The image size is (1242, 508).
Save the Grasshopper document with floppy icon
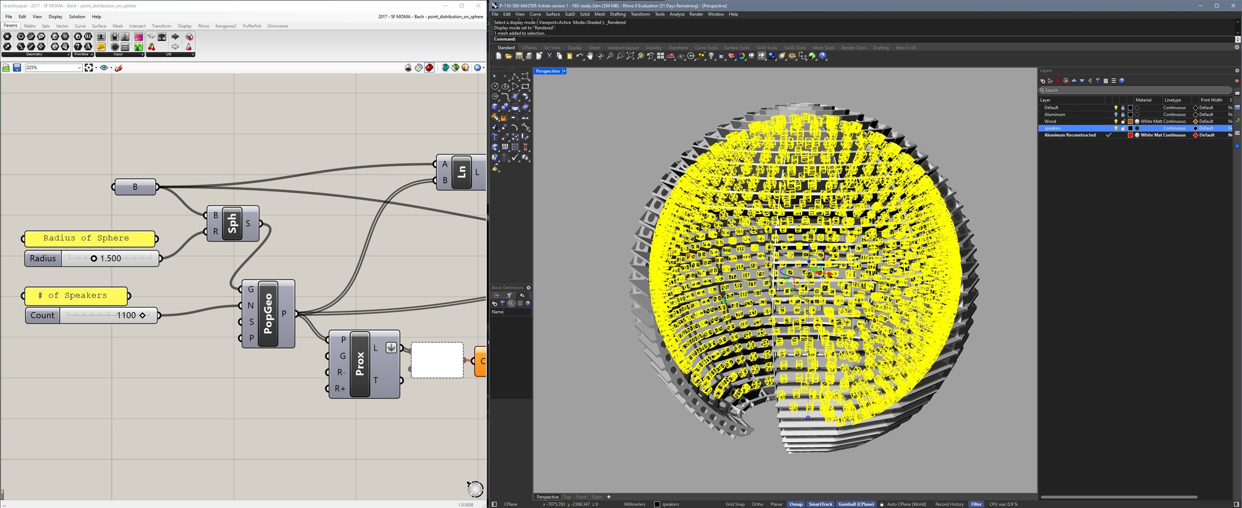pyautogui.click(x=17, y=68)
